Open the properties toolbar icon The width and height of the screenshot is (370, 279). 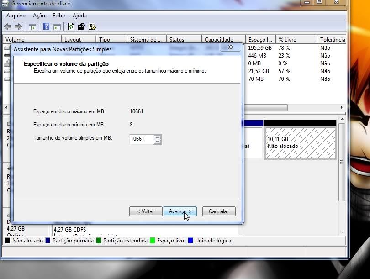click(x=82, y=26)
